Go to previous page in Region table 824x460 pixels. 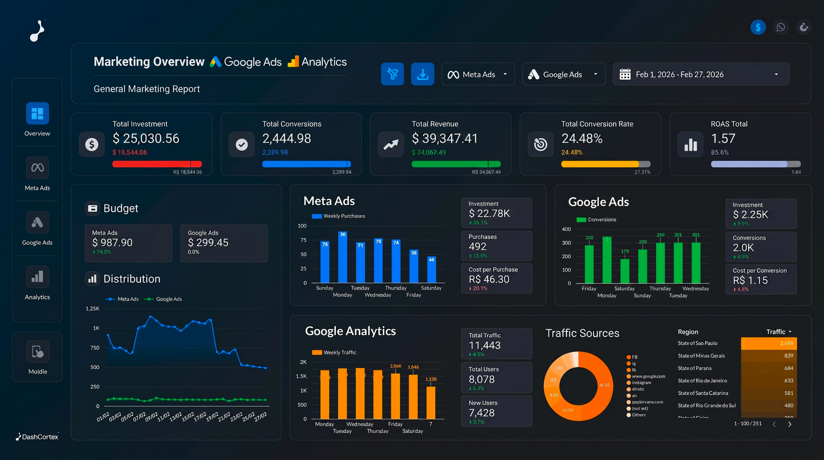click(x=774, y=424)
